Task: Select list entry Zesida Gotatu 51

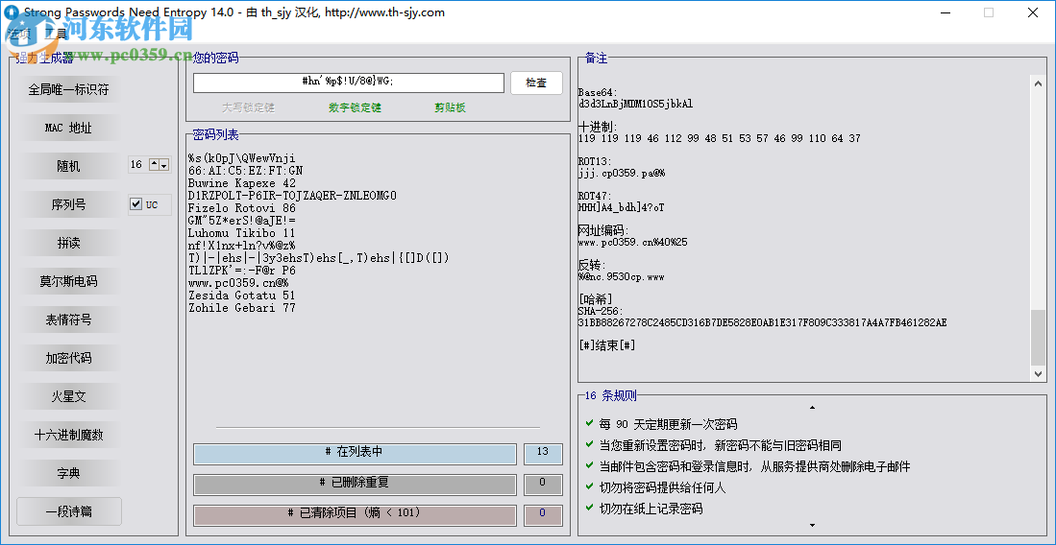Action: click(242, 296)
